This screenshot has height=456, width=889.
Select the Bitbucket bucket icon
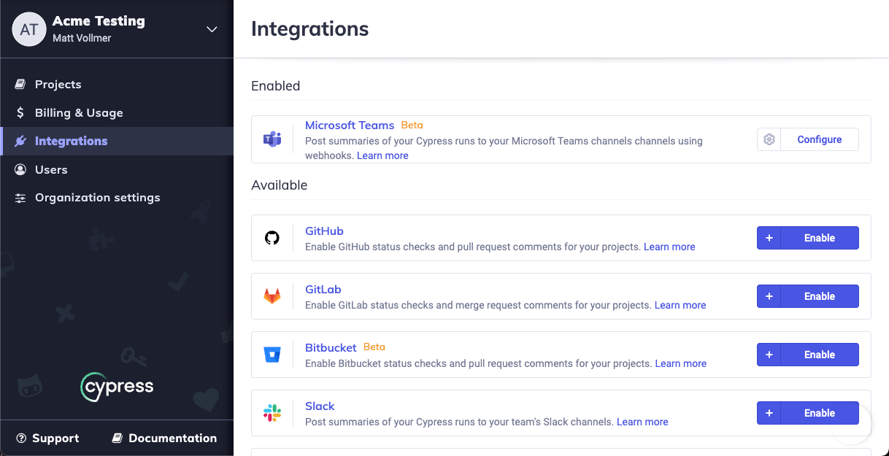(272, 355)
